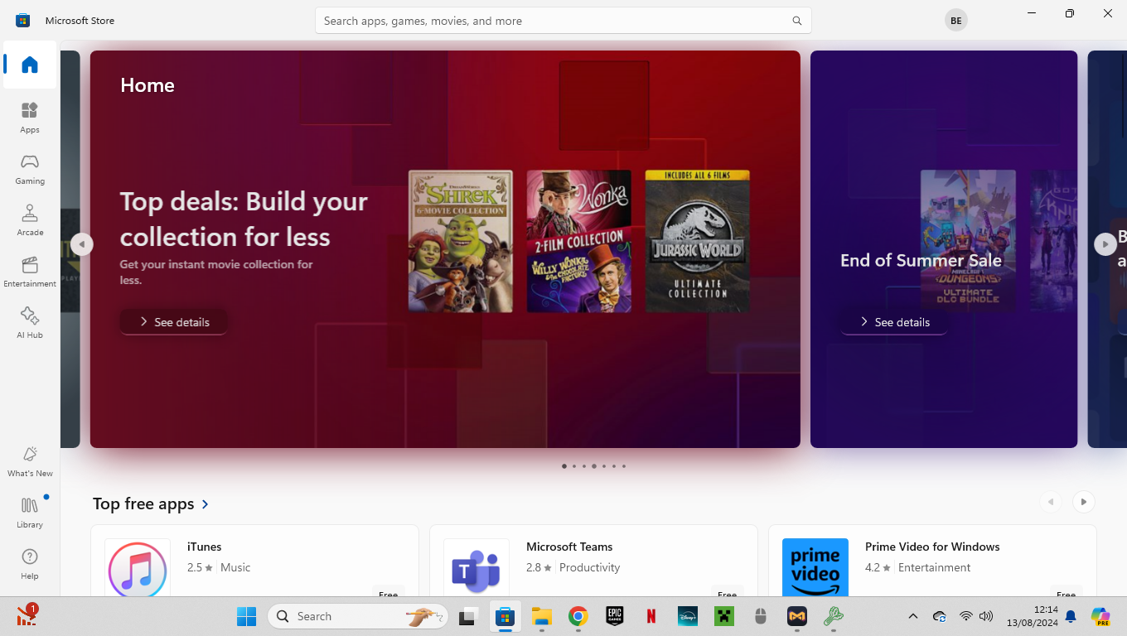Launch Google Chrome from the taskbar
The image size is (1127, 636).
[578, 616]
